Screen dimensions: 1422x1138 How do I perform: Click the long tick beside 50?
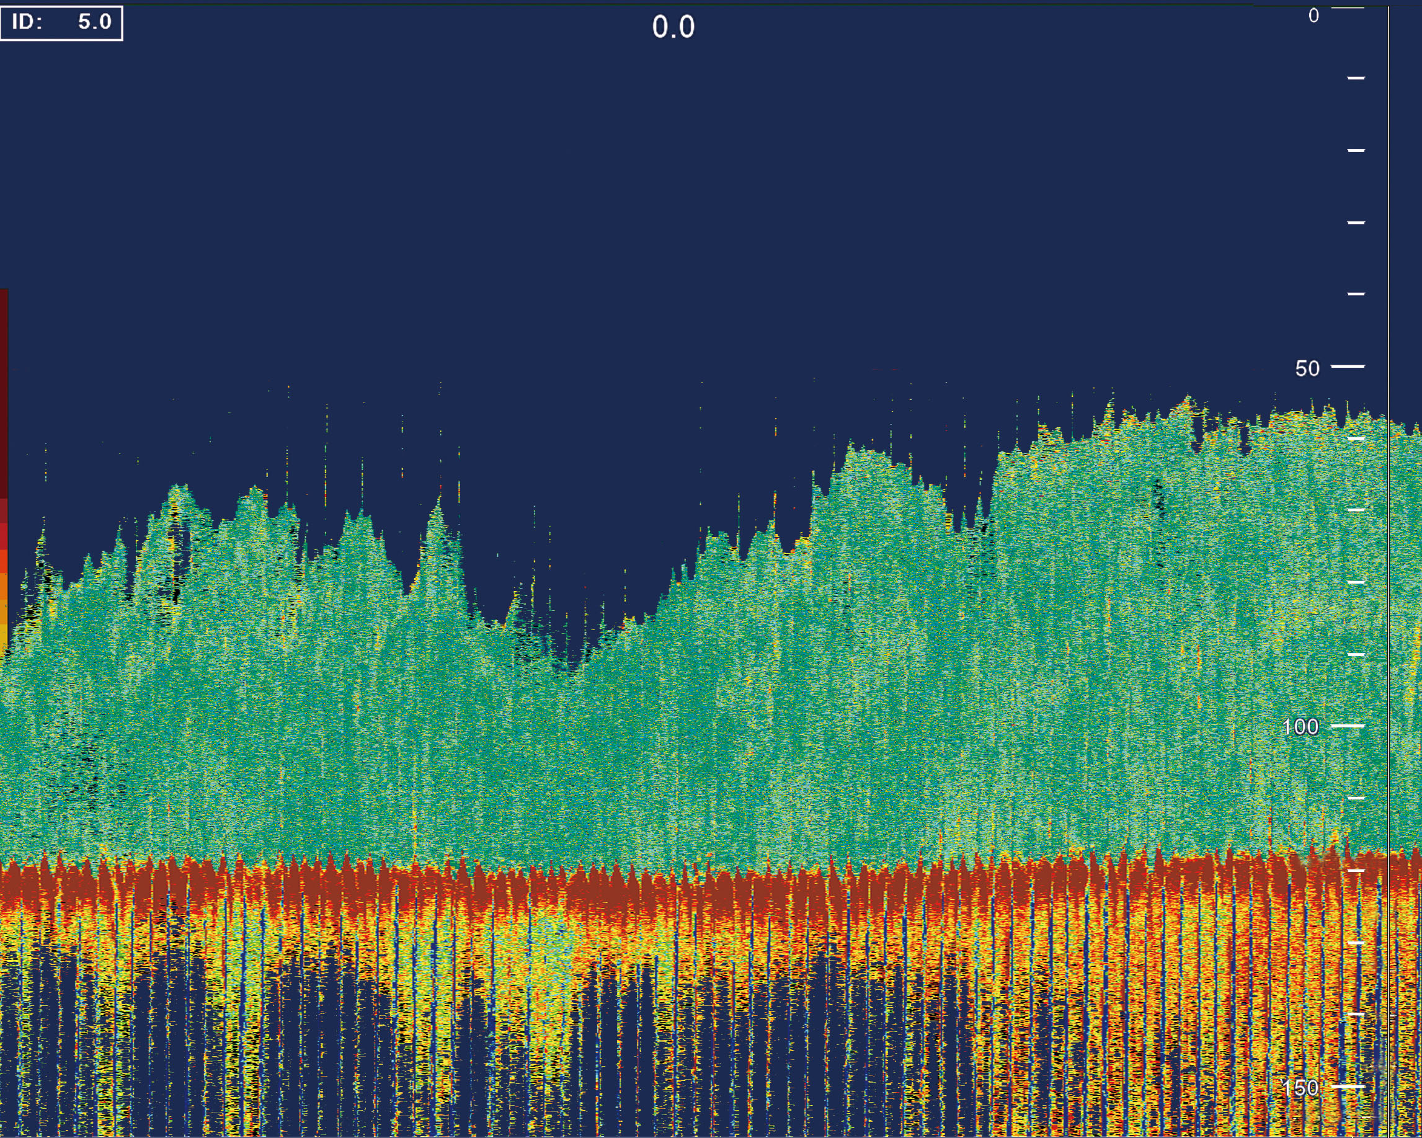click(1348, 365)
